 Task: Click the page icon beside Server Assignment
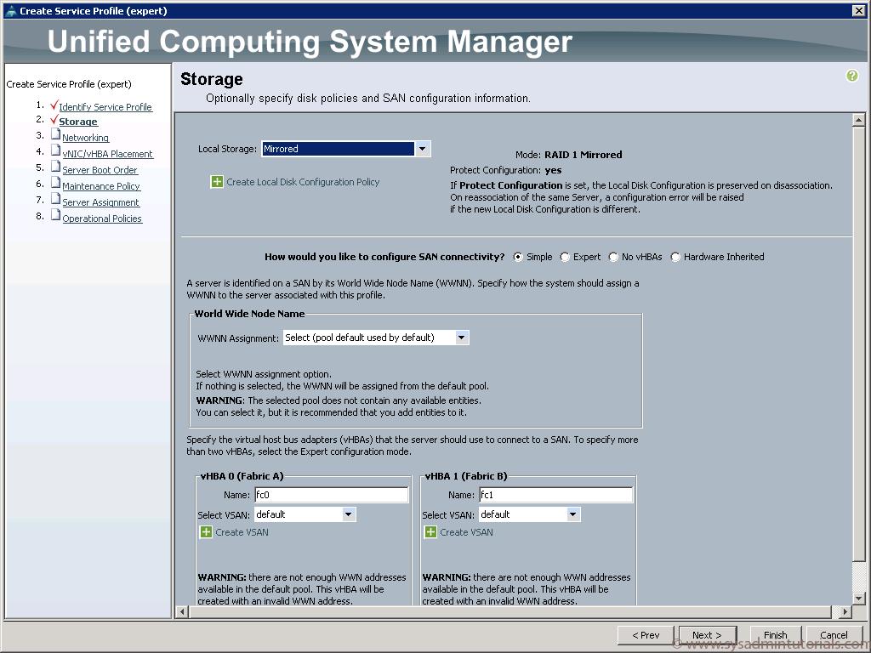55,198
